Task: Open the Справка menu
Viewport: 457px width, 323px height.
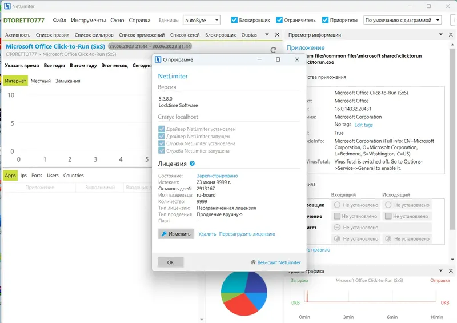Action: pyautogui.click(x=139, y=20)
